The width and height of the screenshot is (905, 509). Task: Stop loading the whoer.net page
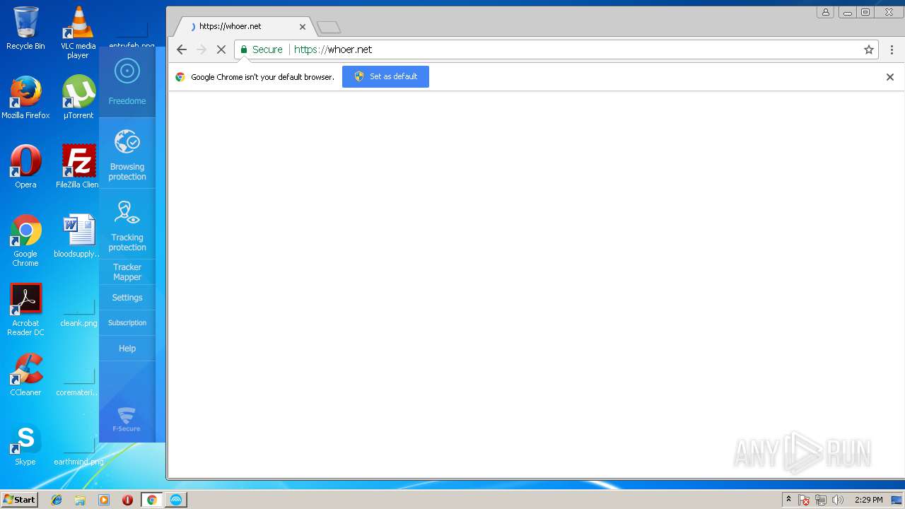pos(221,49)
